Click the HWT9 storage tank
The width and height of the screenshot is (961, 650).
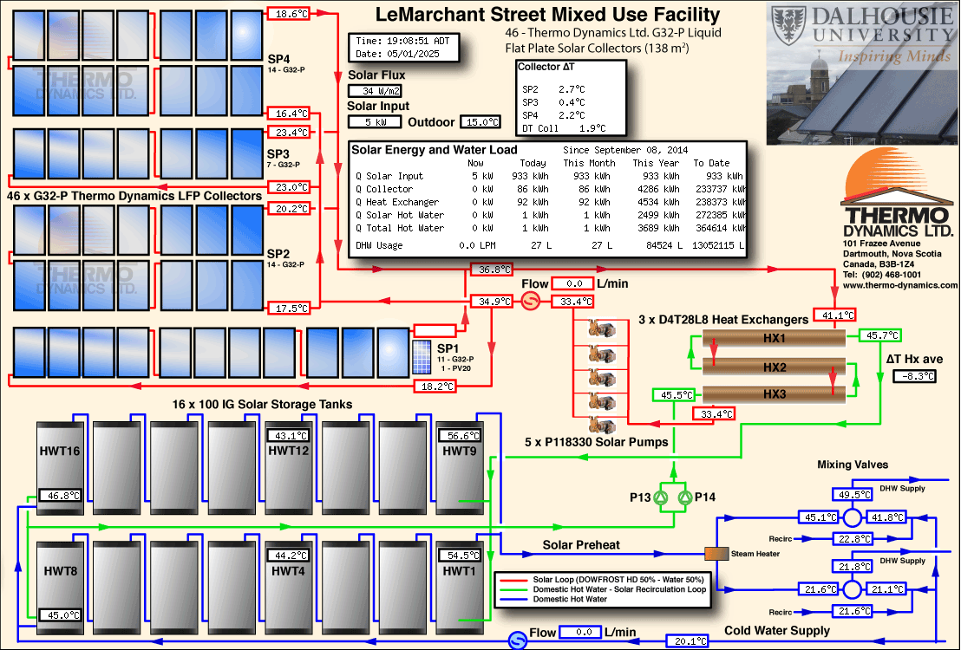coord(460,467)
